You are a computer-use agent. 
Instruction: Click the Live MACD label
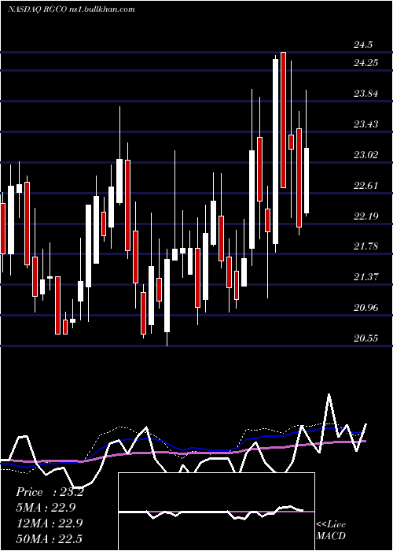click(x=331, y=530)
